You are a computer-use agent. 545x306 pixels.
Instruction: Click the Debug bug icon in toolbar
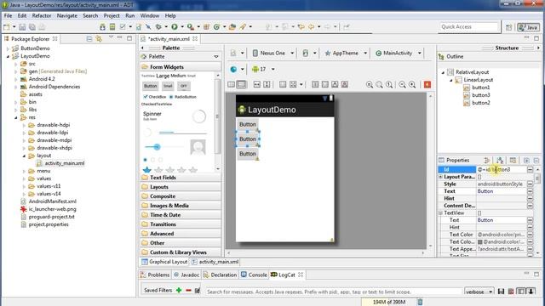click(x=158, y=27)
